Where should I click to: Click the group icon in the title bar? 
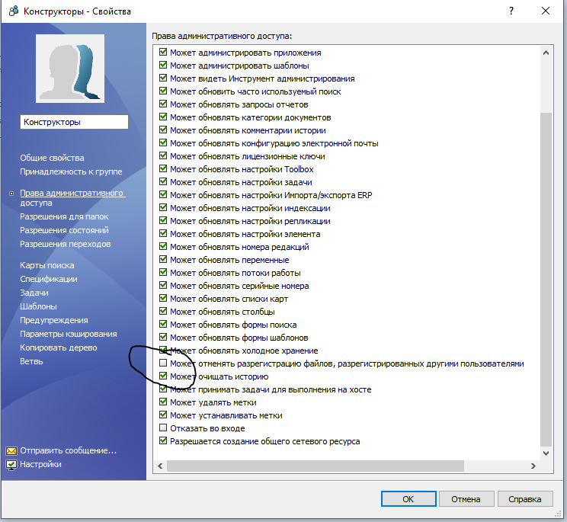point(14,11)
